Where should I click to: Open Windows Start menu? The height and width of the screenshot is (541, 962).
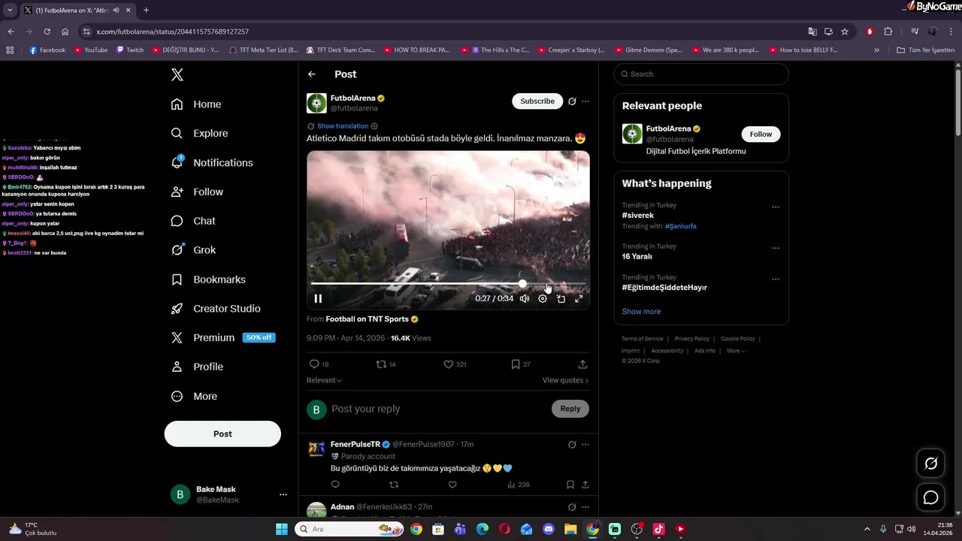coord(282,529)
